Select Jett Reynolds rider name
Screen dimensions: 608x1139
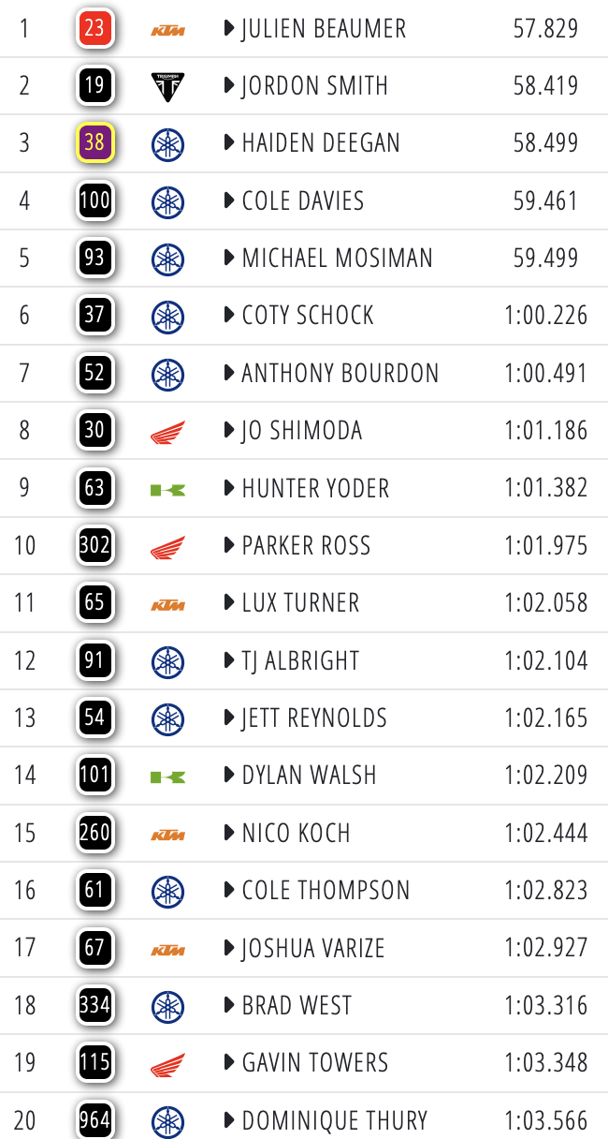click(313, 718)
